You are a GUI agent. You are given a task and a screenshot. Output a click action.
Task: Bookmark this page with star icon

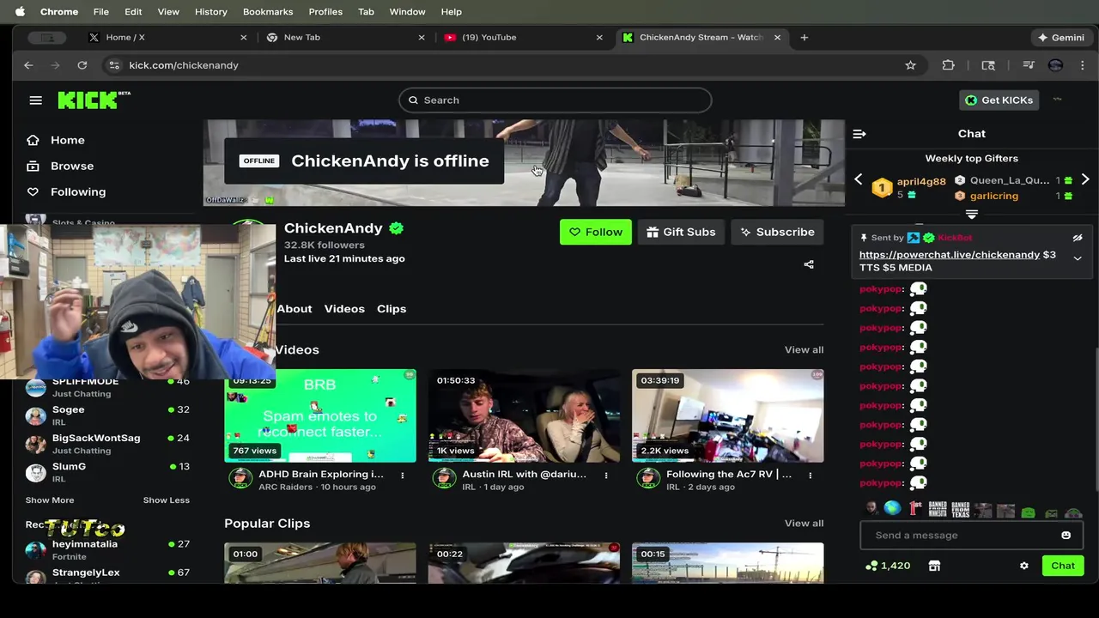click(x=910, y=65)
